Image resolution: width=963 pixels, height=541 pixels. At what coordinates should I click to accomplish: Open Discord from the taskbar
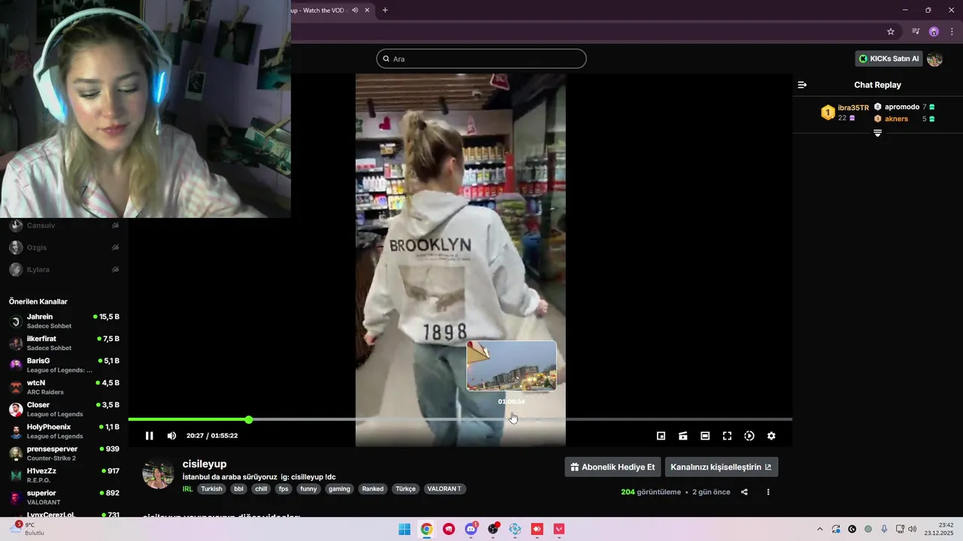pos(471,529)
